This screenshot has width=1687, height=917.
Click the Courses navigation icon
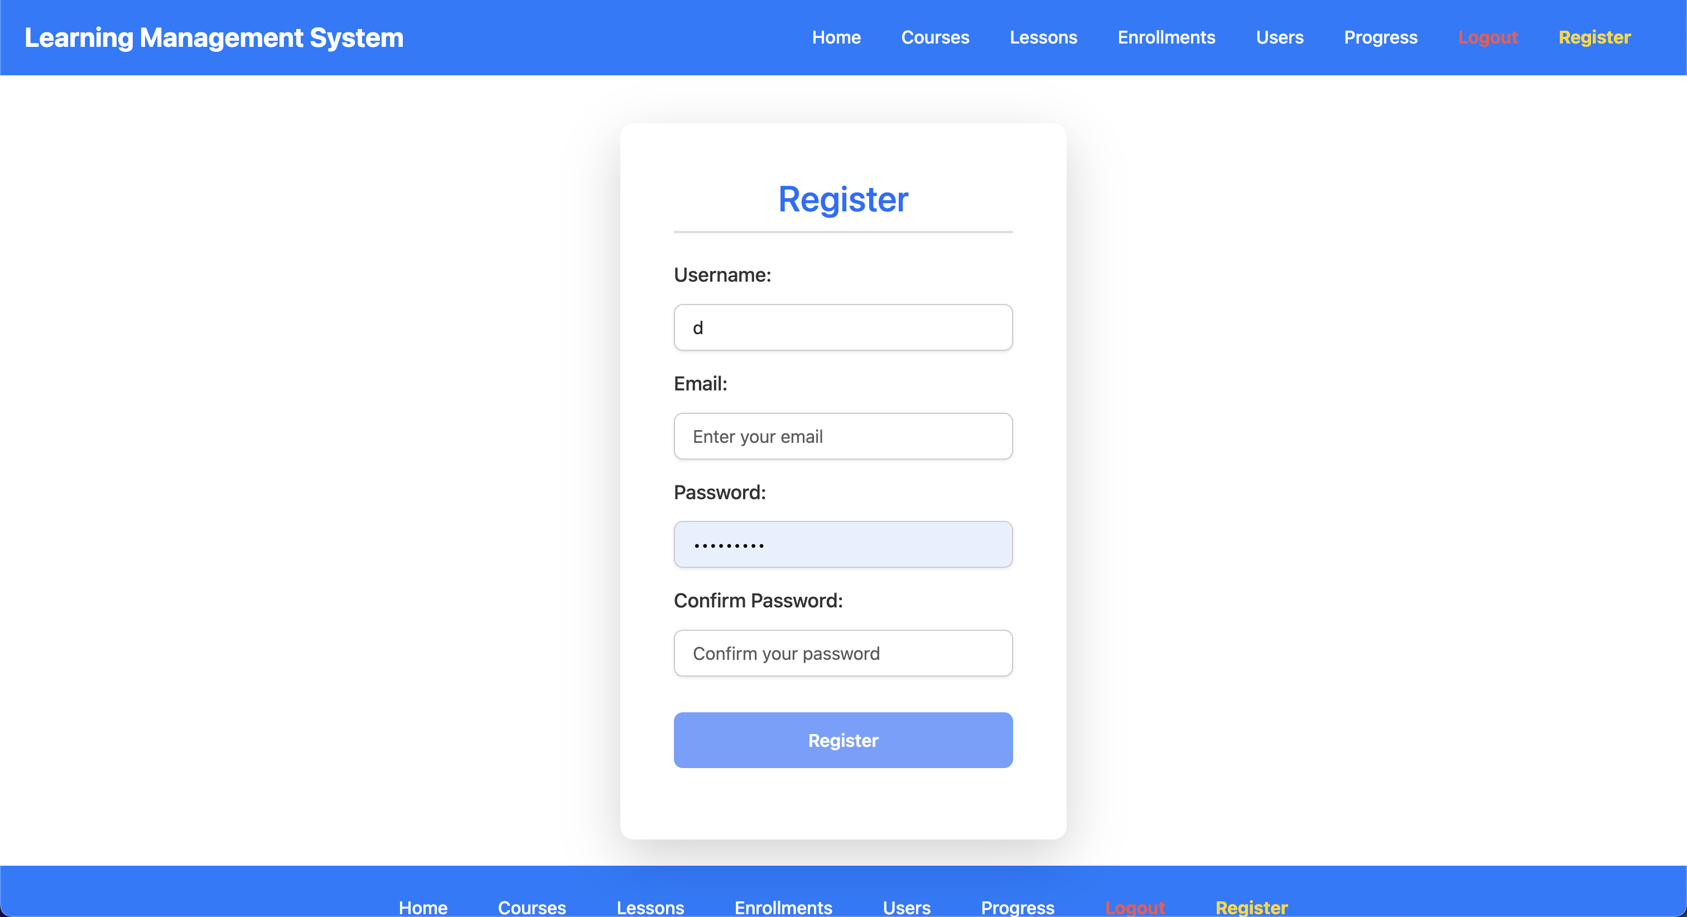point(935,37)
